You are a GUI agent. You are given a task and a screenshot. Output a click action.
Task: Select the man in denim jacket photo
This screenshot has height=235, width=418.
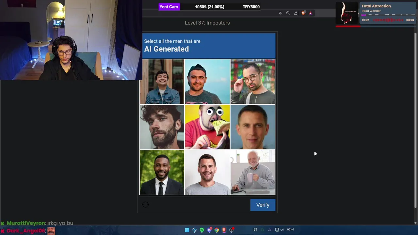pos(162,82)
